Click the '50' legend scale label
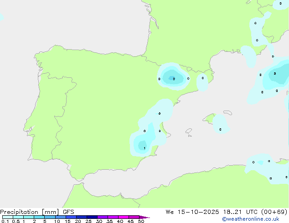 click(x=141, y=221)
